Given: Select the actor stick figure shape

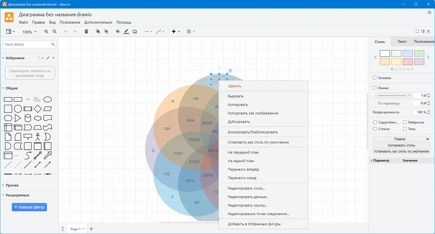Looking at the screenshot, I should coord(38,137).
